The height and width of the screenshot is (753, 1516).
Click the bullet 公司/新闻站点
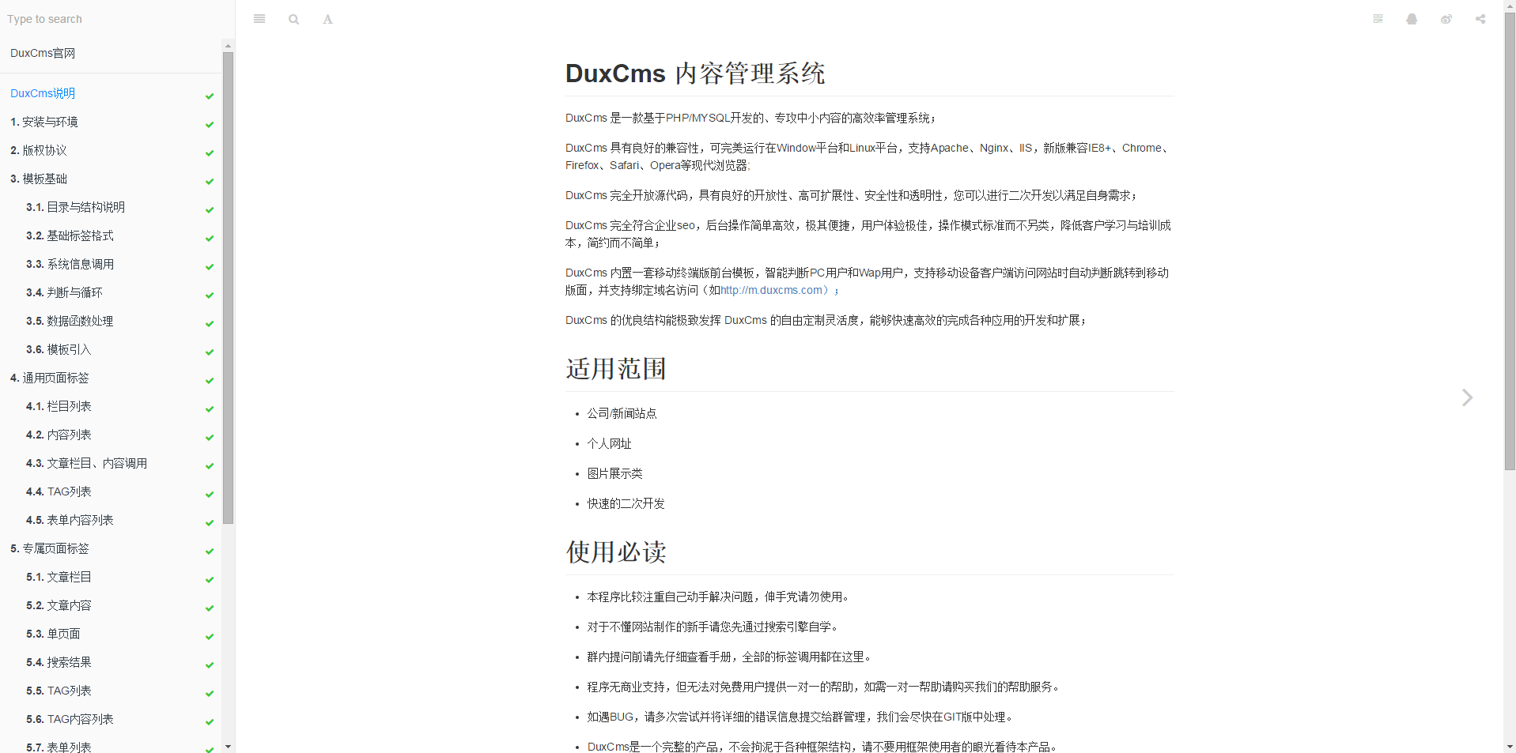(622, 413)
